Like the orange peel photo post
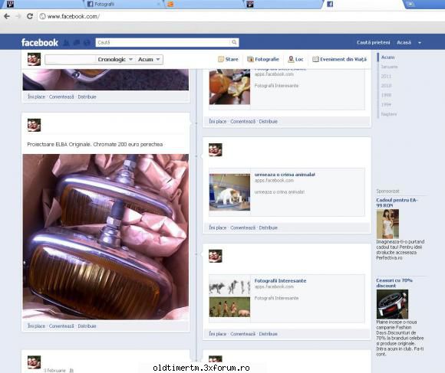Screen dimensions: 445x373 point(218,121)
